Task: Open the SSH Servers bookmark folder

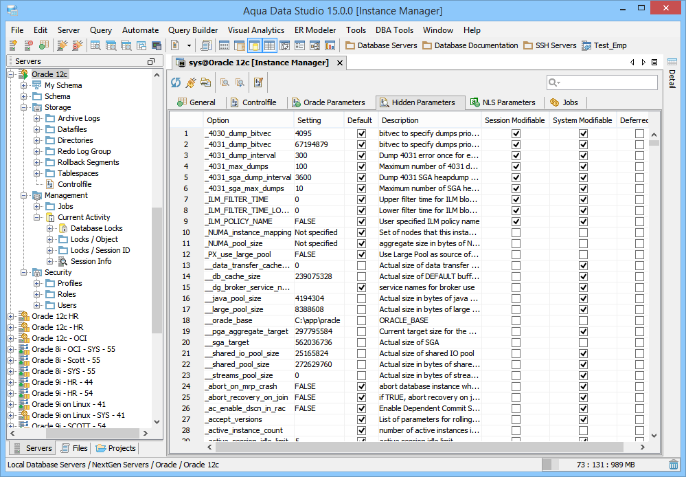Action: (x=550, y=45)
